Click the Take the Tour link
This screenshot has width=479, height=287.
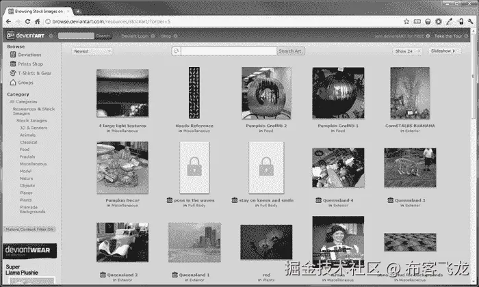click(451, 36)
